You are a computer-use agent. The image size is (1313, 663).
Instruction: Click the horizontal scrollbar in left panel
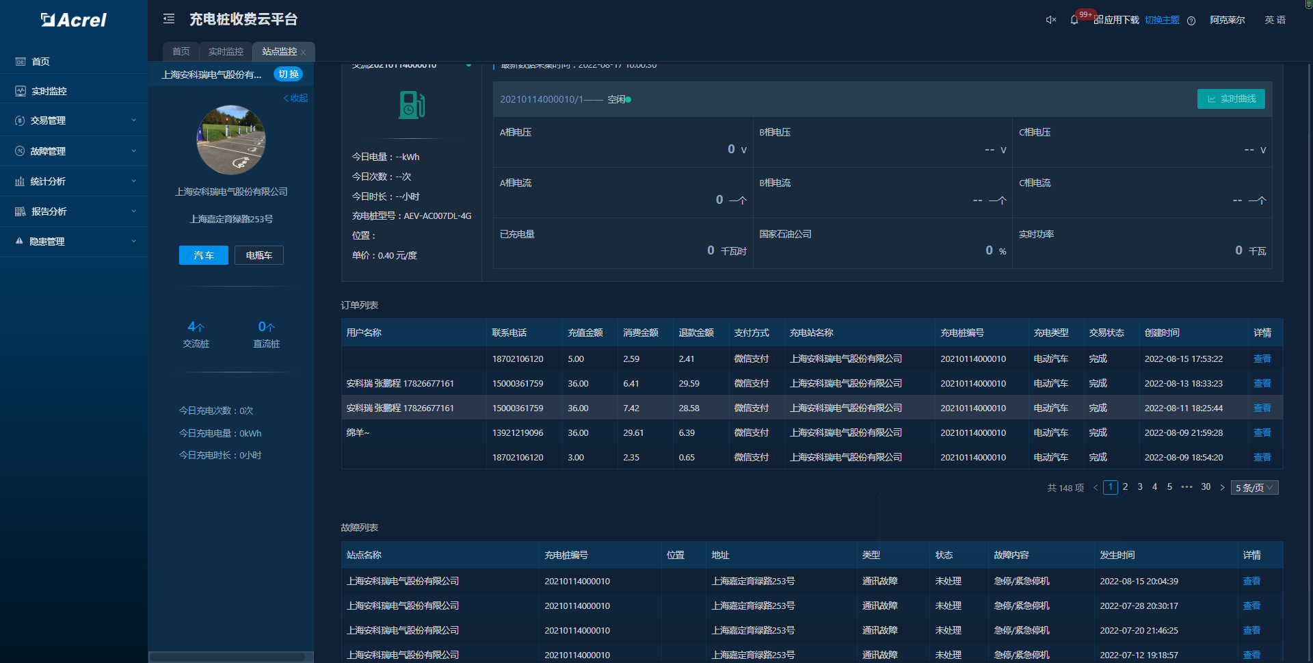[x=227, y=658]
